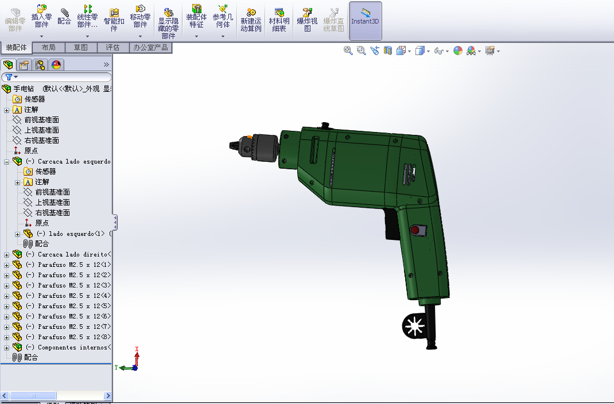Open the 爆炸视图 exploded view tool
614x404 pixels.
pos(308,20)
